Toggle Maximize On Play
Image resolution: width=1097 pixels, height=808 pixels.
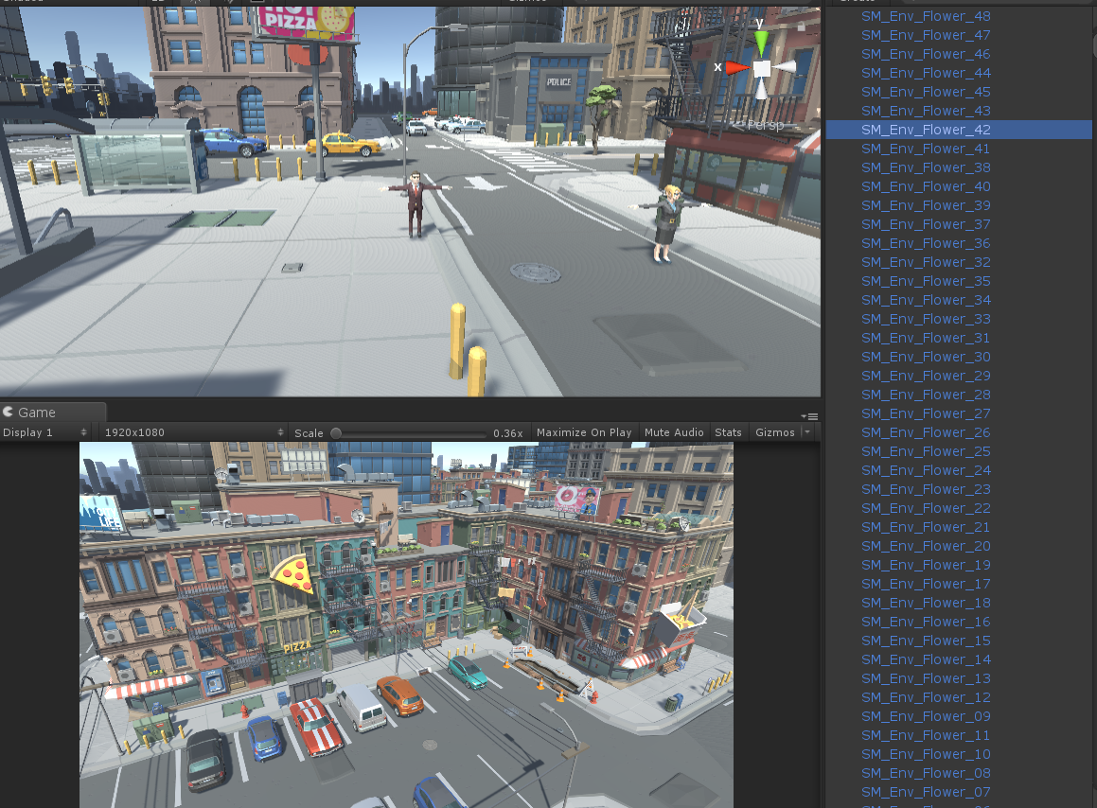pos(583,432)
